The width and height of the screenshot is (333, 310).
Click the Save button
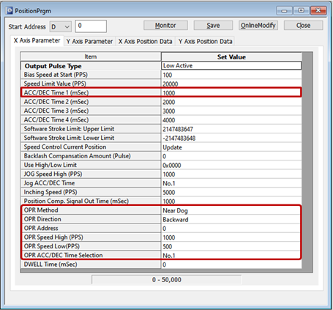pyautogui.click(x=213, y=26)
